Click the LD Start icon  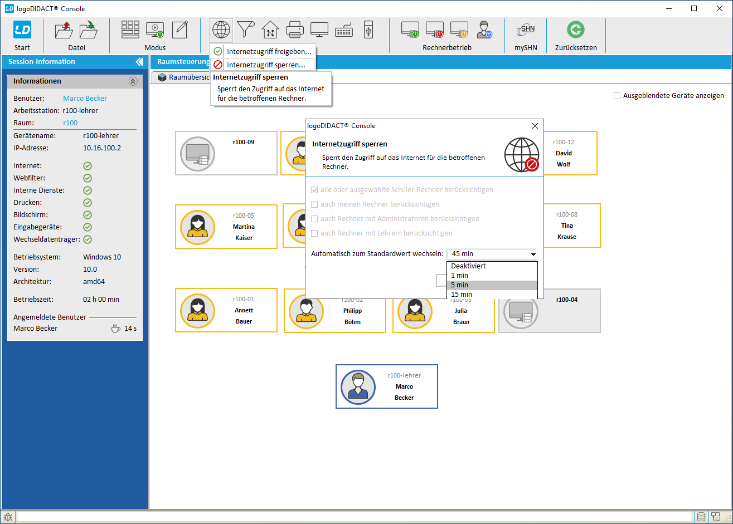(22, 30)
